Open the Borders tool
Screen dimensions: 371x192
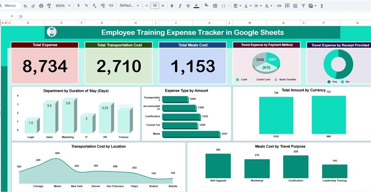pos(215,6)
